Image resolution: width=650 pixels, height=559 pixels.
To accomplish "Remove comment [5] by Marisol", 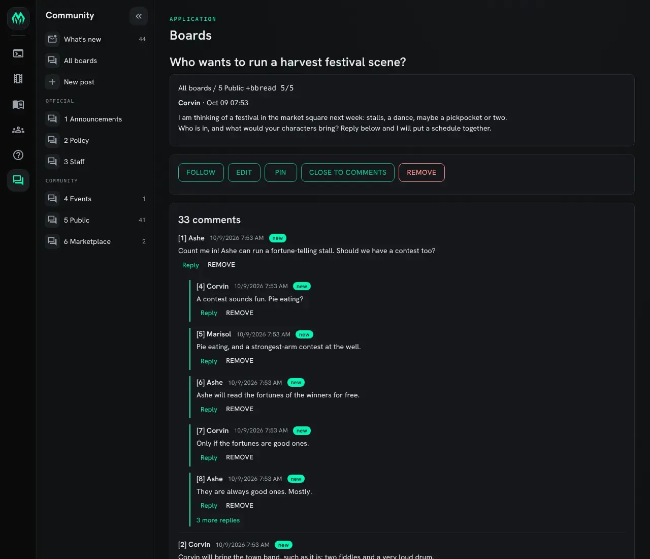I will [240, 361].
